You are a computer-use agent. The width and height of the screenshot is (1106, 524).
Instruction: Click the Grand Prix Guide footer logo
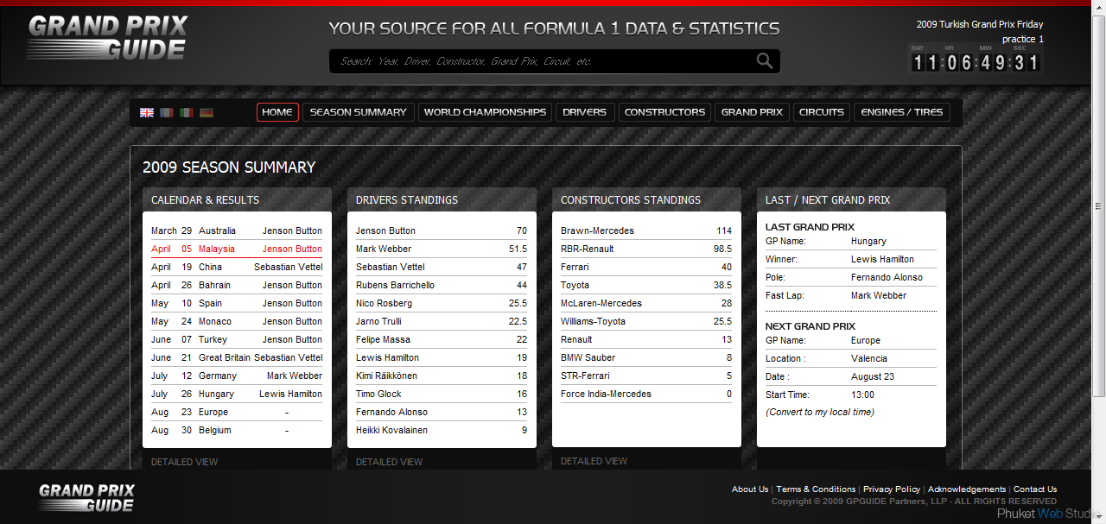pyautogui.click(x=86, y=497)
